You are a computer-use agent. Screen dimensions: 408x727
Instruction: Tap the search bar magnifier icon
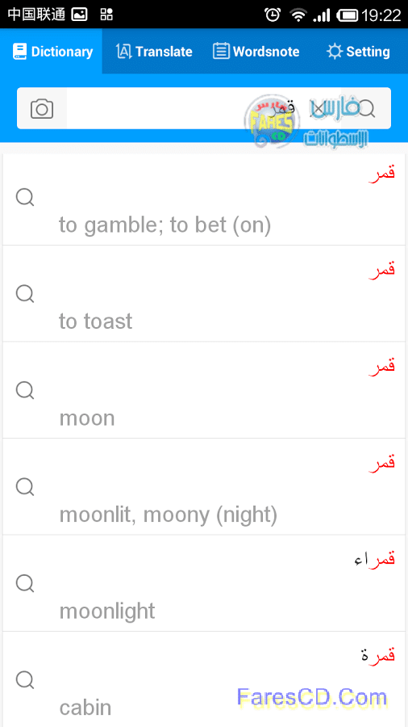(x=368, y=108)
